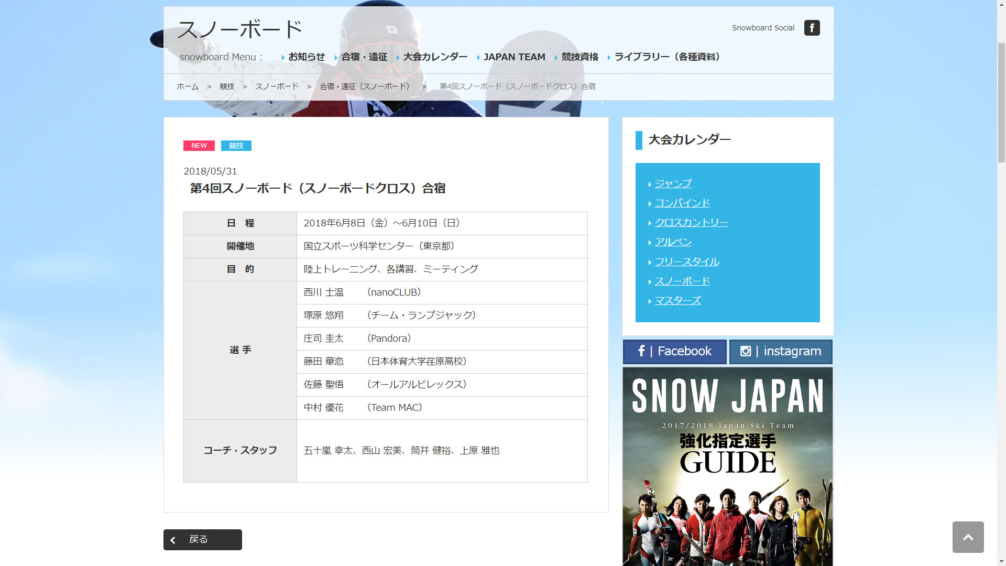Open the クロスカントリー calendar link
Screen dimensions: 1006x566
(x=691, y=223)
